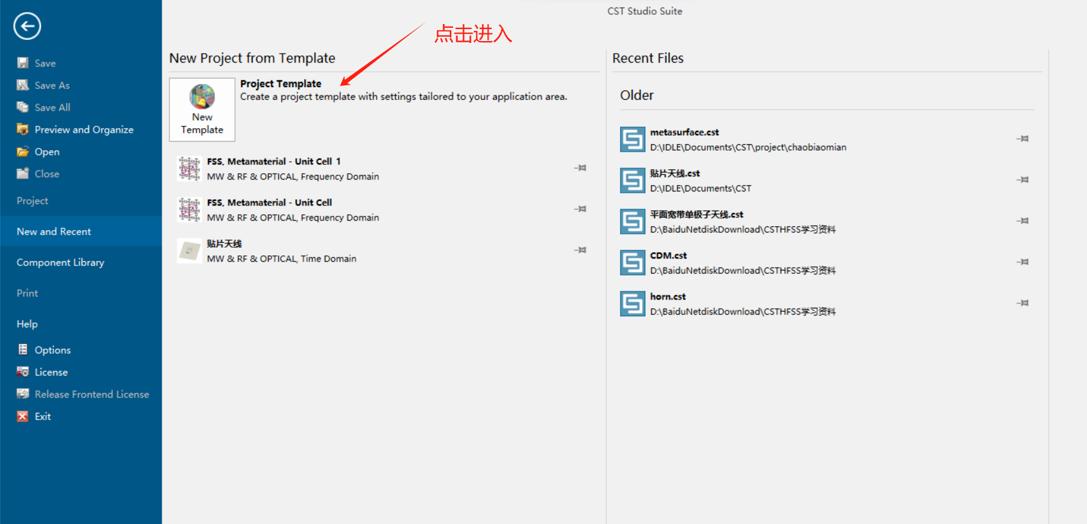This screenshot has width=1087, height=524.
Task: Click the License icon in sidebar
Action: pyautogui.click(x=23, y=372)
